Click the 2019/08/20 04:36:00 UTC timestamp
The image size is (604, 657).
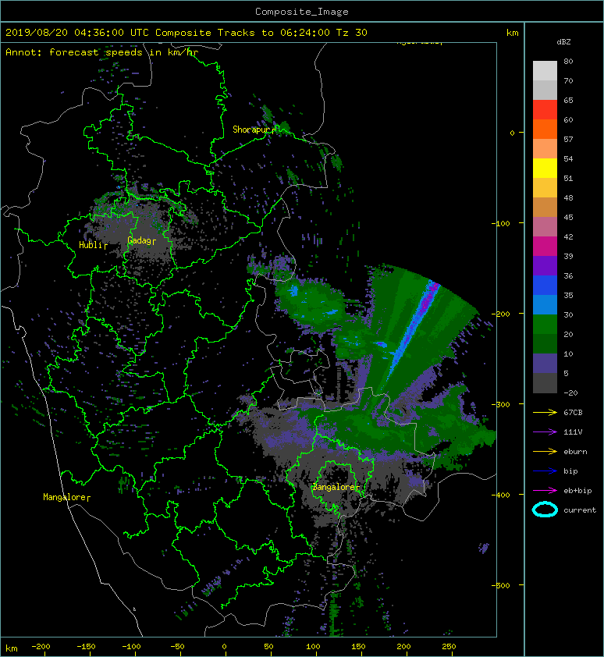pyautogui.click(x=77, y=33)
